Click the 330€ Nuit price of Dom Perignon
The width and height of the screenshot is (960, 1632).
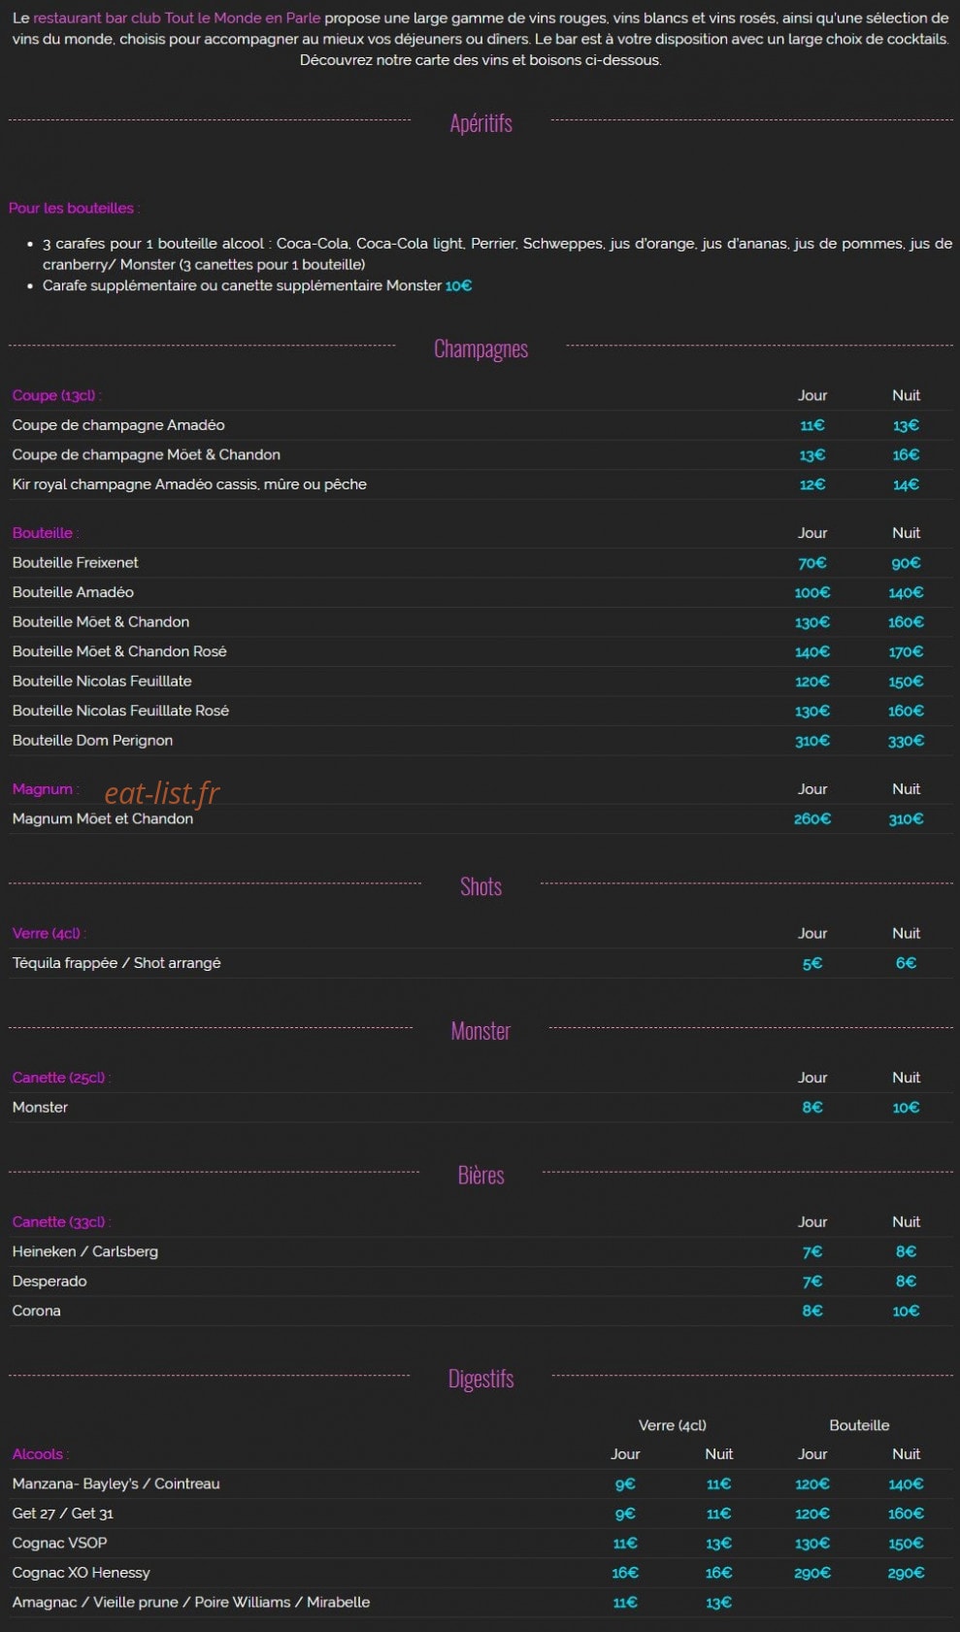pos(906,741)
